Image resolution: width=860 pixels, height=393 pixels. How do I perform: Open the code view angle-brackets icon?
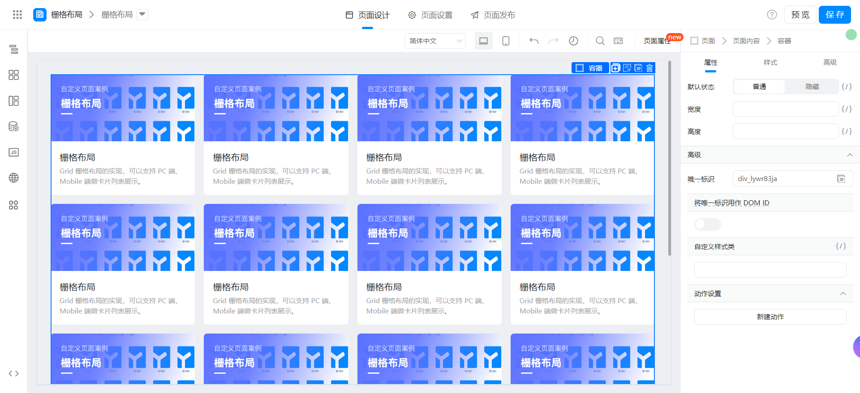pyautogui.click(x=14, y=374)
